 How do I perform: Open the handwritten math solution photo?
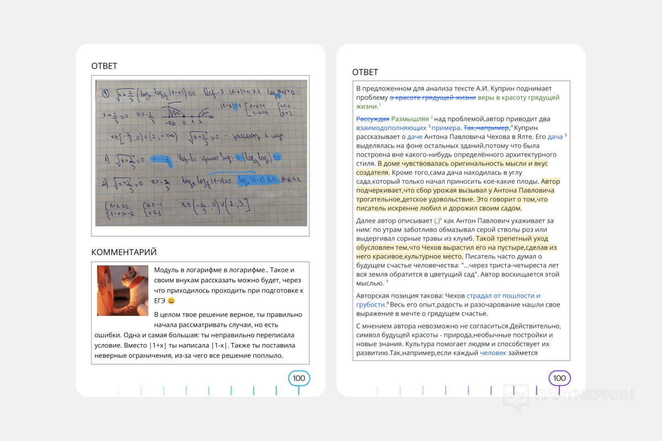click(200, 153)
